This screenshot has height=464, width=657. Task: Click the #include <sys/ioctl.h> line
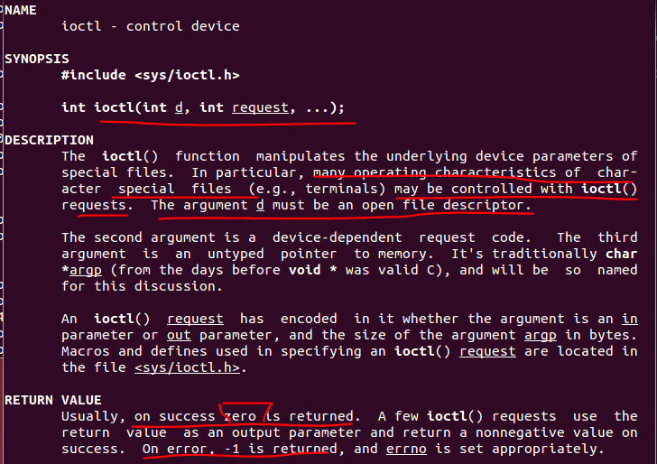pyautogui.click(x=151, y=75)
